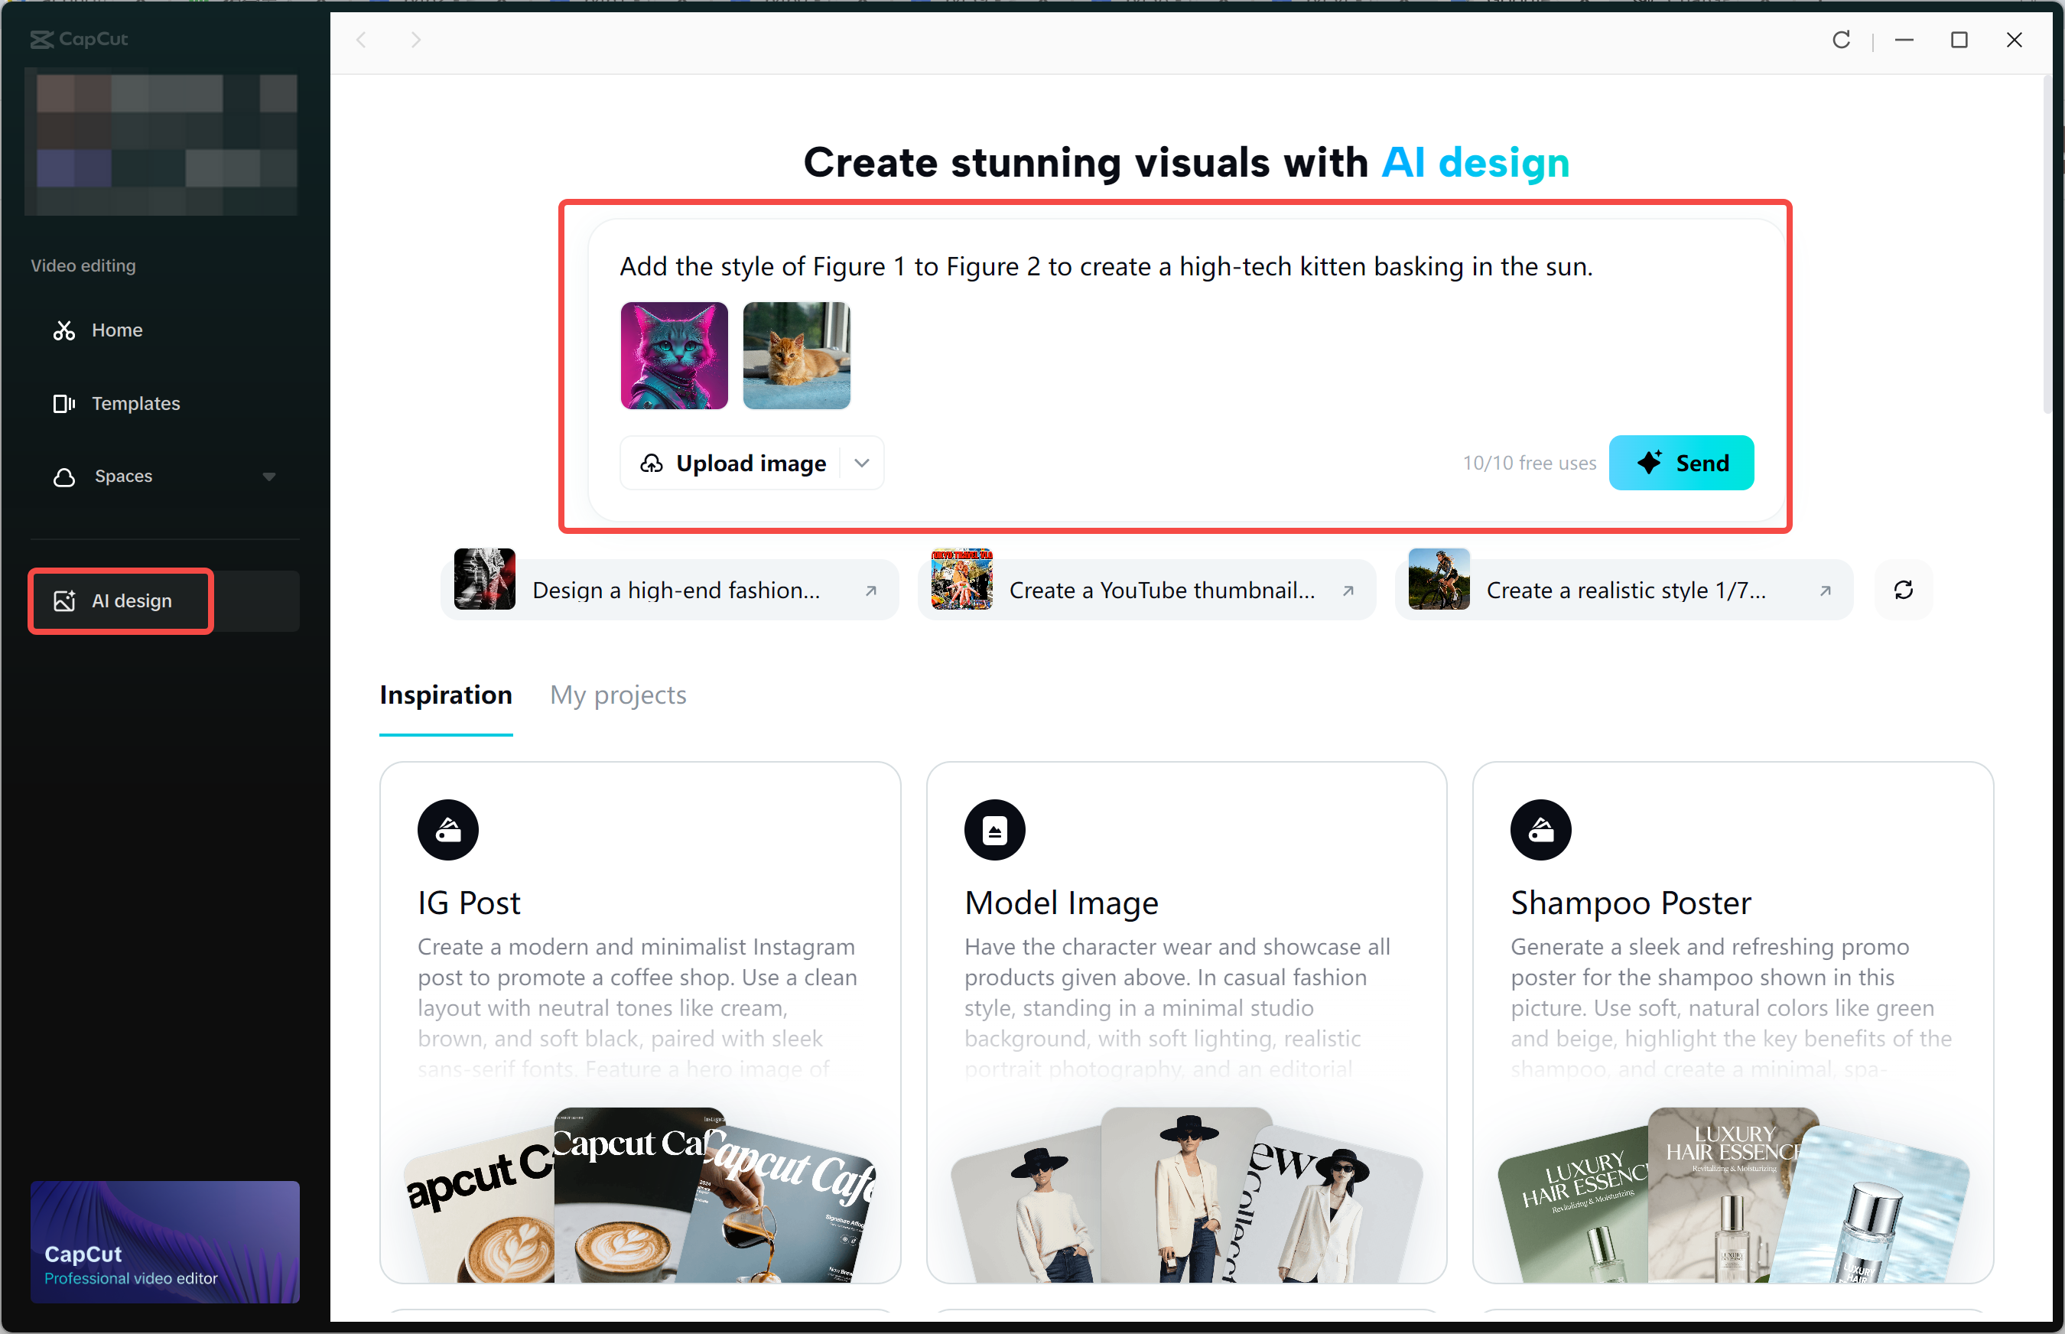The image size is (2065, 1334).
Task: Click the Upload image button
Action: (733, 464)
